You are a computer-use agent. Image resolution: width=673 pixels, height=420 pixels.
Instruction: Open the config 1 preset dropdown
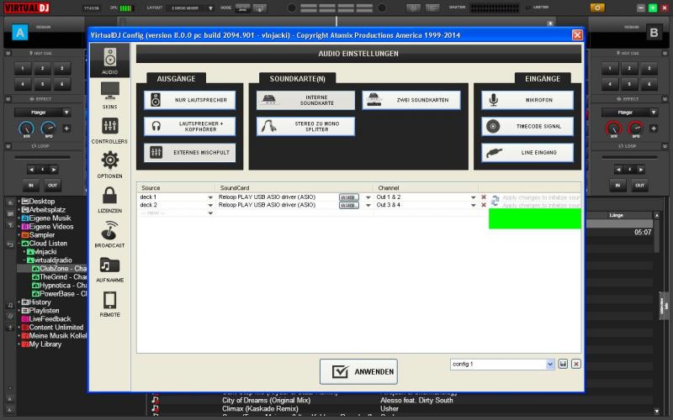click(x=550, y=364)
